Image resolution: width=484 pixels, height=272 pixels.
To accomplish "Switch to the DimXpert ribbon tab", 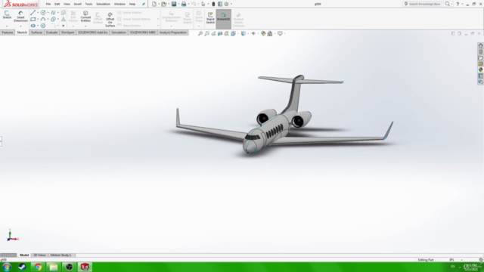I will (67, 32).
